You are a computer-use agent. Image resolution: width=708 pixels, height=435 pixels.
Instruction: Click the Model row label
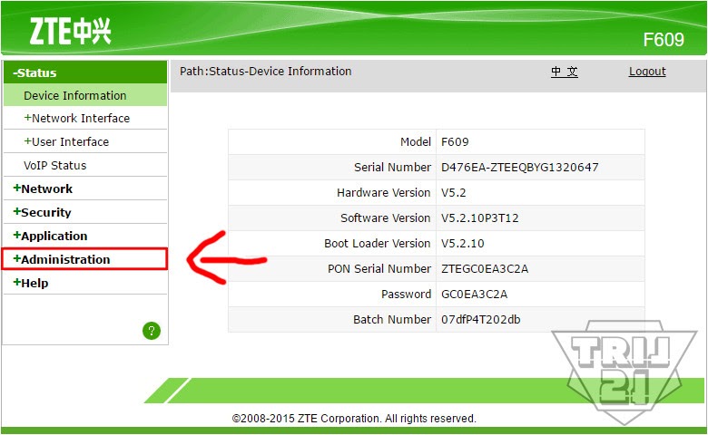[416, 142]
